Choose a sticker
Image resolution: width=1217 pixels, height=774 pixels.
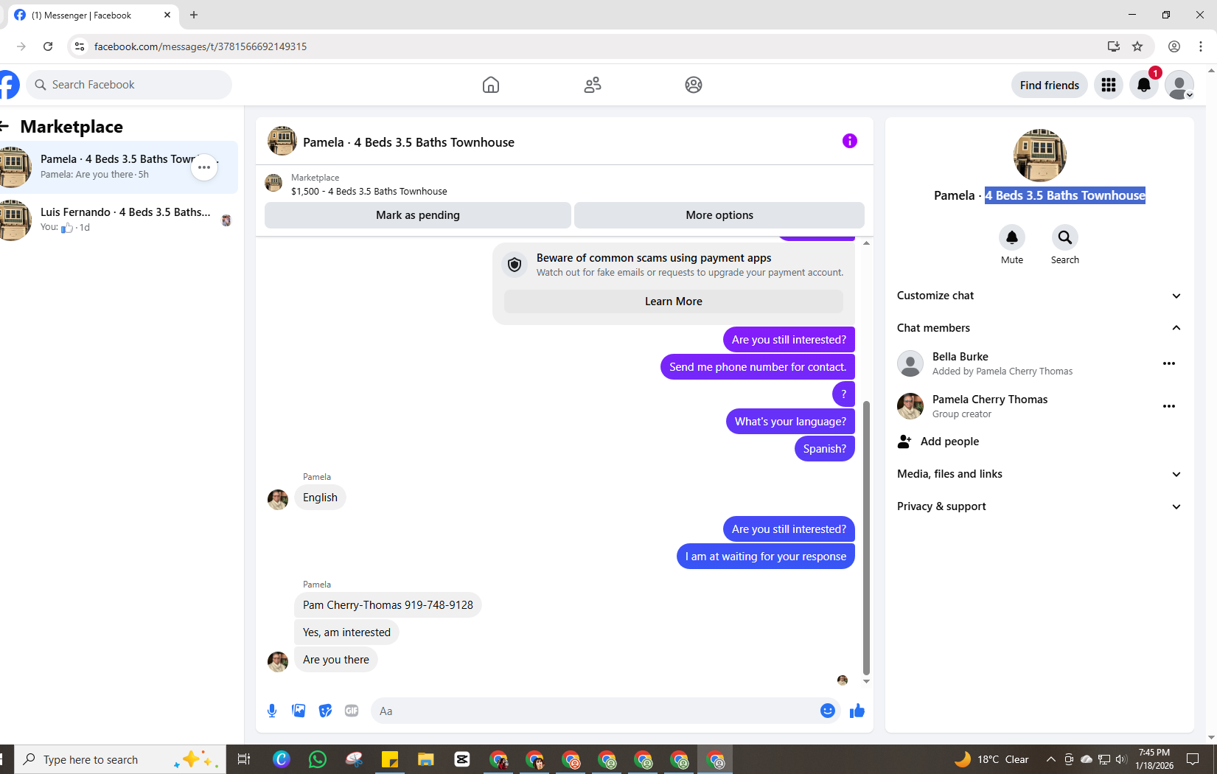[x=325, y=711]
